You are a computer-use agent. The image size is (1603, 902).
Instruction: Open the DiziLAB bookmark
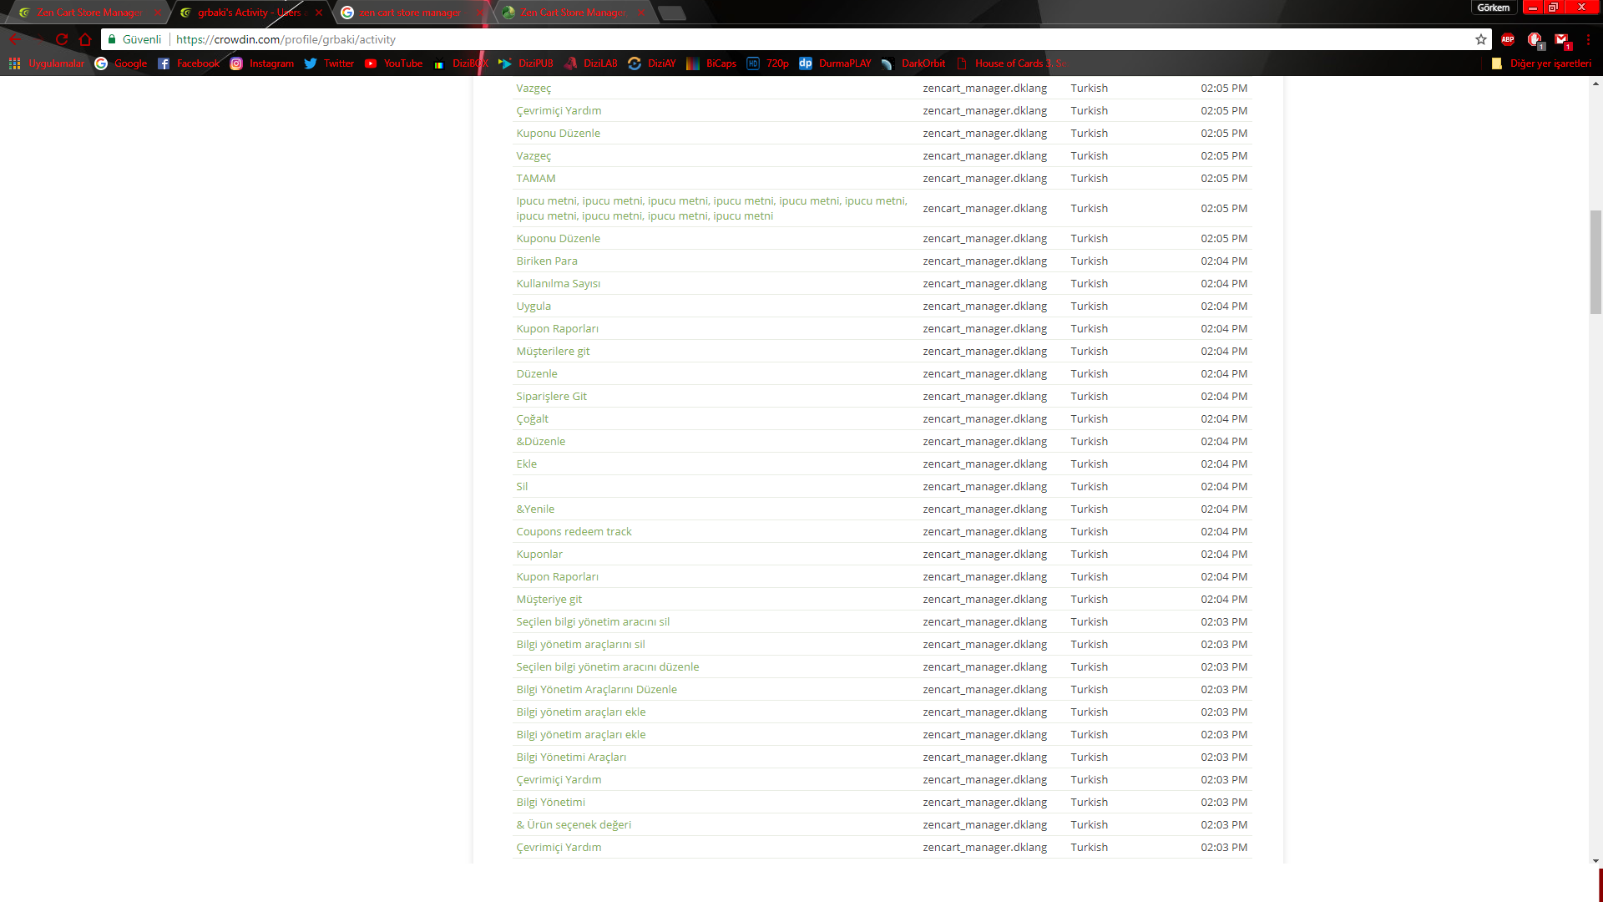point(591,63)
